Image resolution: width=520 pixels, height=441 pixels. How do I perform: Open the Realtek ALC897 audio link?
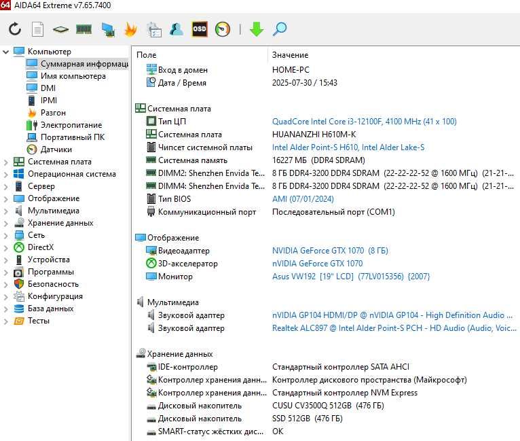coord(394,328)
